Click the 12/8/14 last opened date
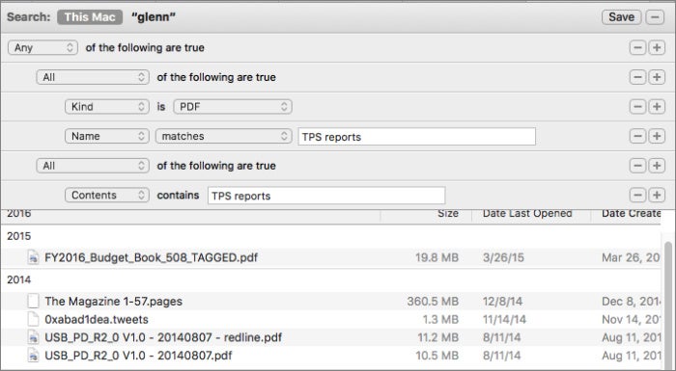This screenshot has width=676, height=371. coord(502,302)
